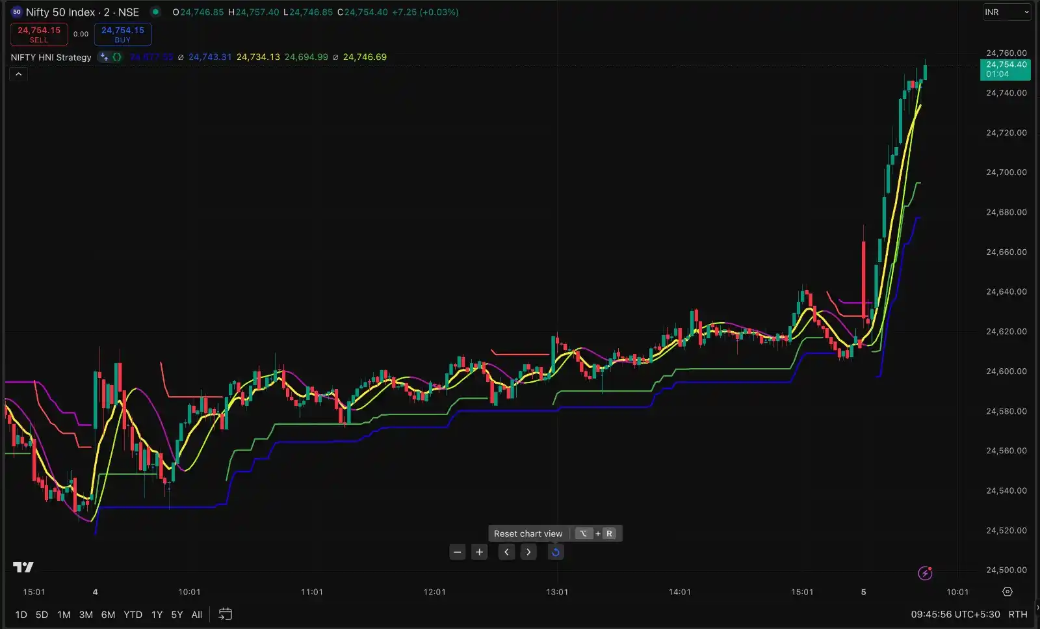Click the zoom out minus button
This screenshot has width=1040, height=629.
458,552
